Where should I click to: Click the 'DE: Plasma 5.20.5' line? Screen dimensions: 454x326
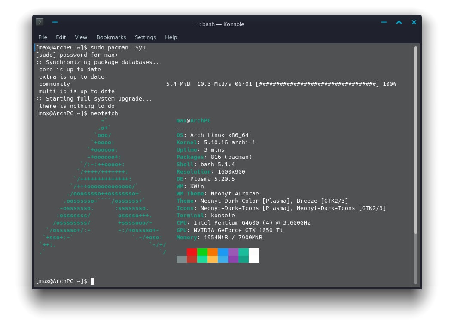tap(206, 179)
